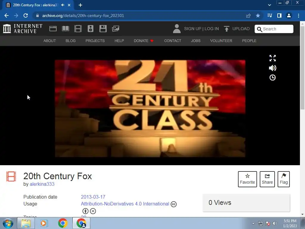Mute the video player volume
Viewport: 305px width, 229px height.
click(273, 68)
